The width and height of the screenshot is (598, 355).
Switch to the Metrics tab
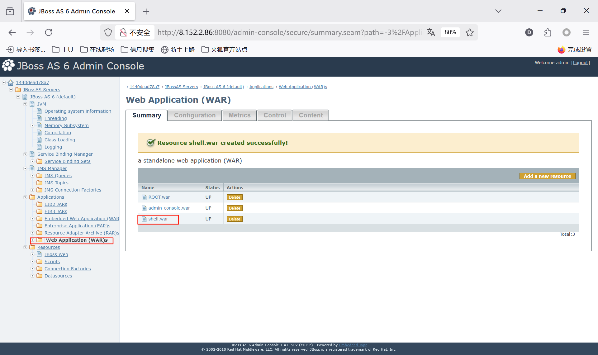(240, 115)
